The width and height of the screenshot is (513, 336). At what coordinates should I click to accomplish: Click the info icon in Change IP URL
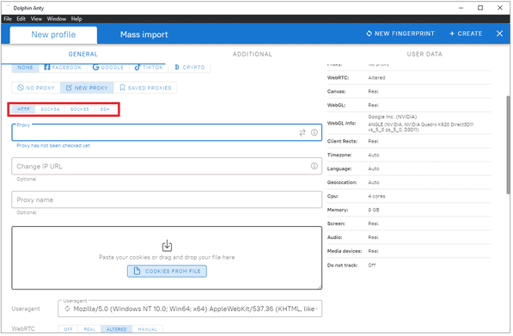(x=315, y=166)
